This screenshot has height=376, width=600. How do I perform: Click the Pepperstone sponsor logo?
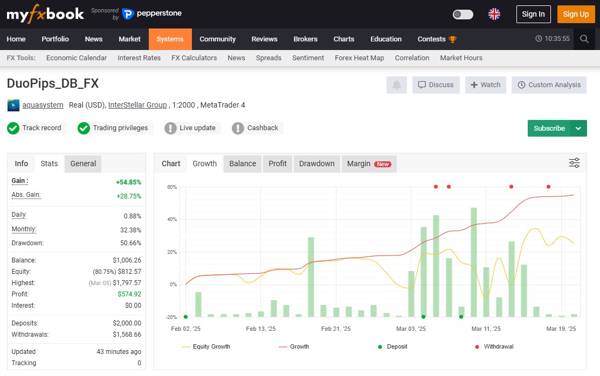[153, 14]
